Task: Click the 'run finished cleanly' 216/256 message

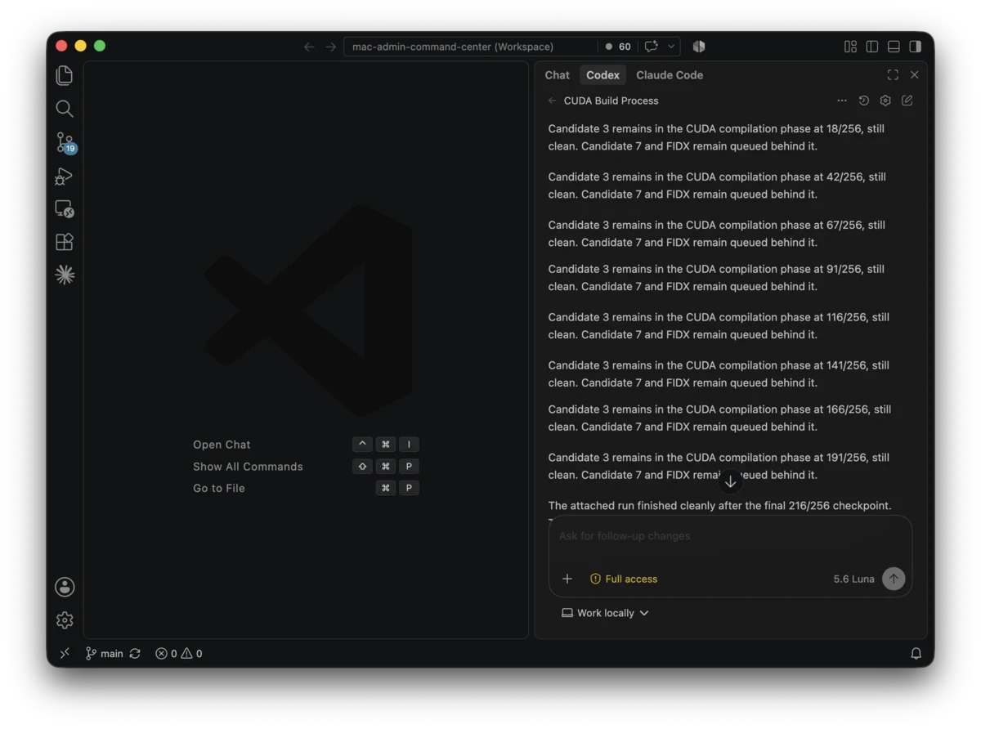Action: (719, 506)
